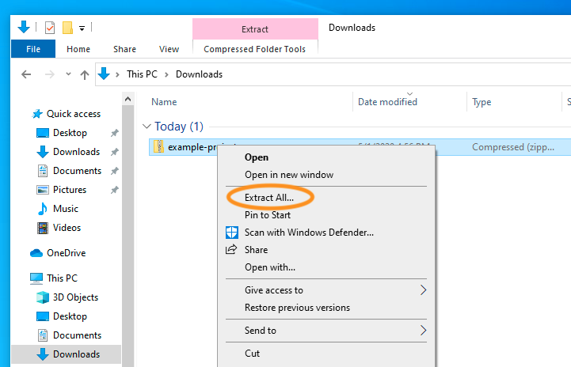Image resolution: width=571 pixels, height=367 pixels.
Task: Click the Downloads segment in address bar
Action: click(199, 74)
